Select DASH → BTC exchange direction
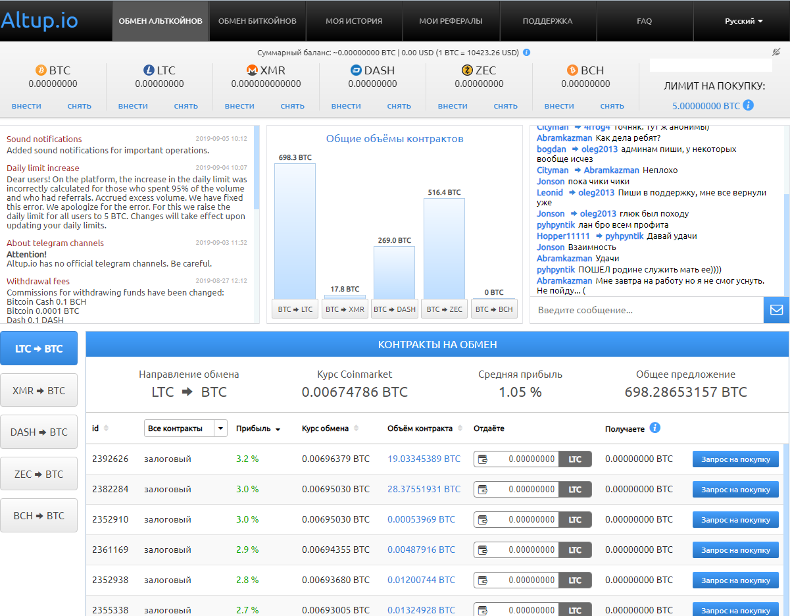 [39, 432]
